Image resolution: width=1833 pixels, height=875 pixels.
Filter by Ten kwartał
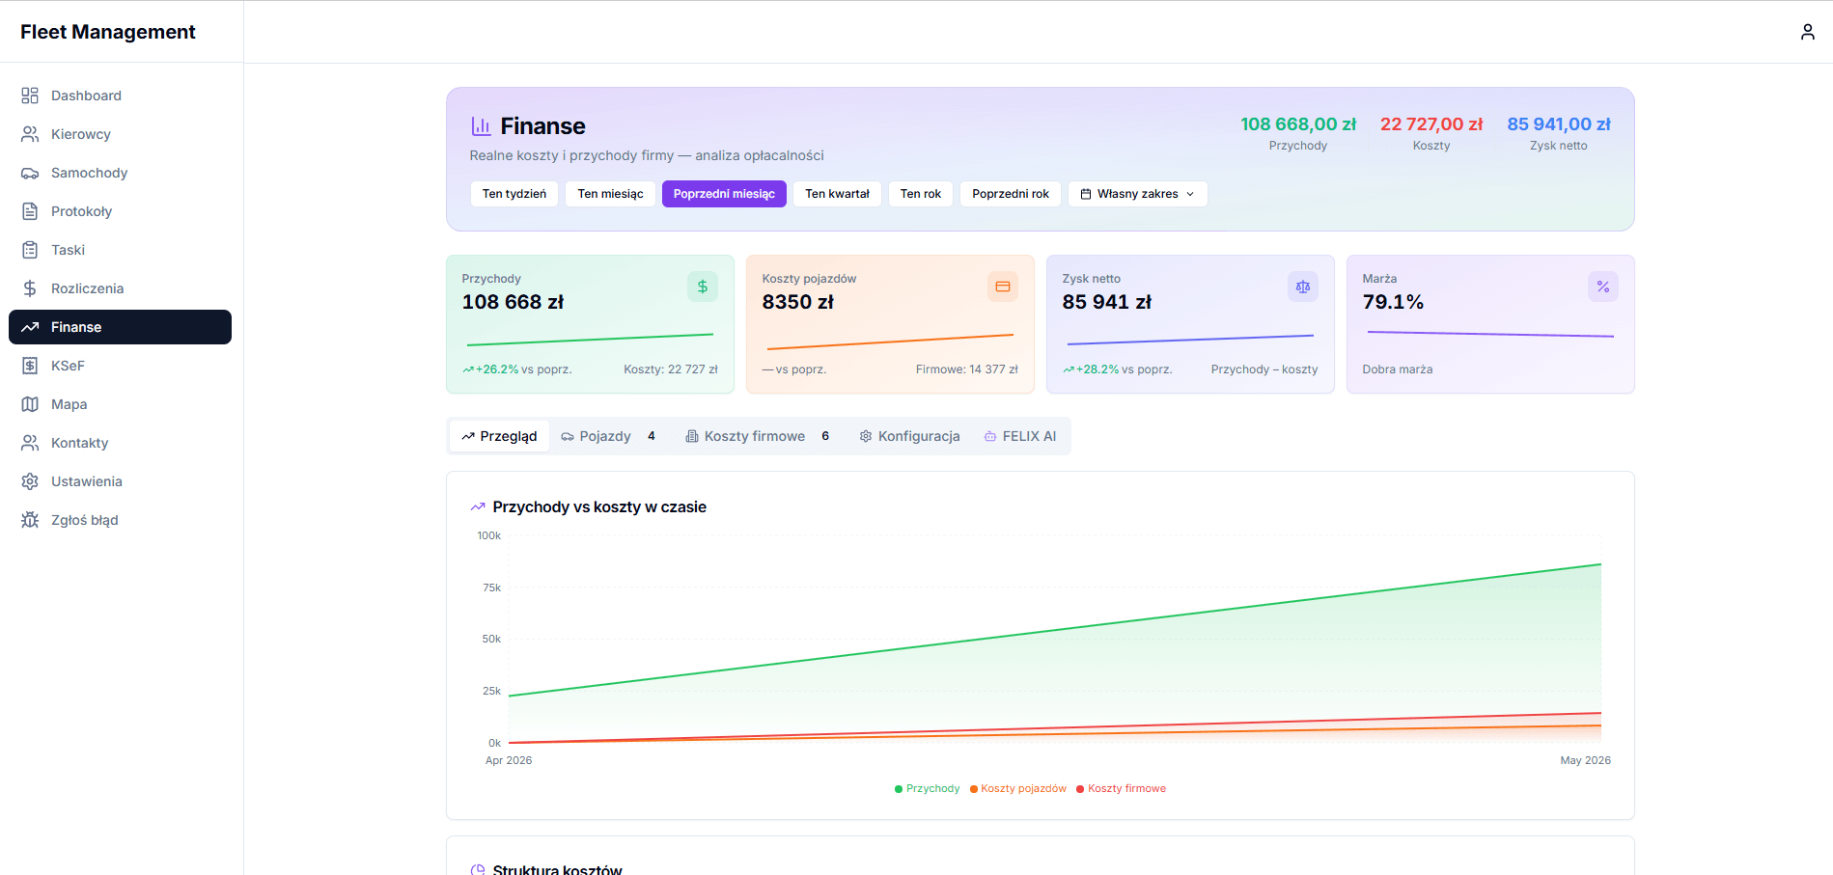837,194
